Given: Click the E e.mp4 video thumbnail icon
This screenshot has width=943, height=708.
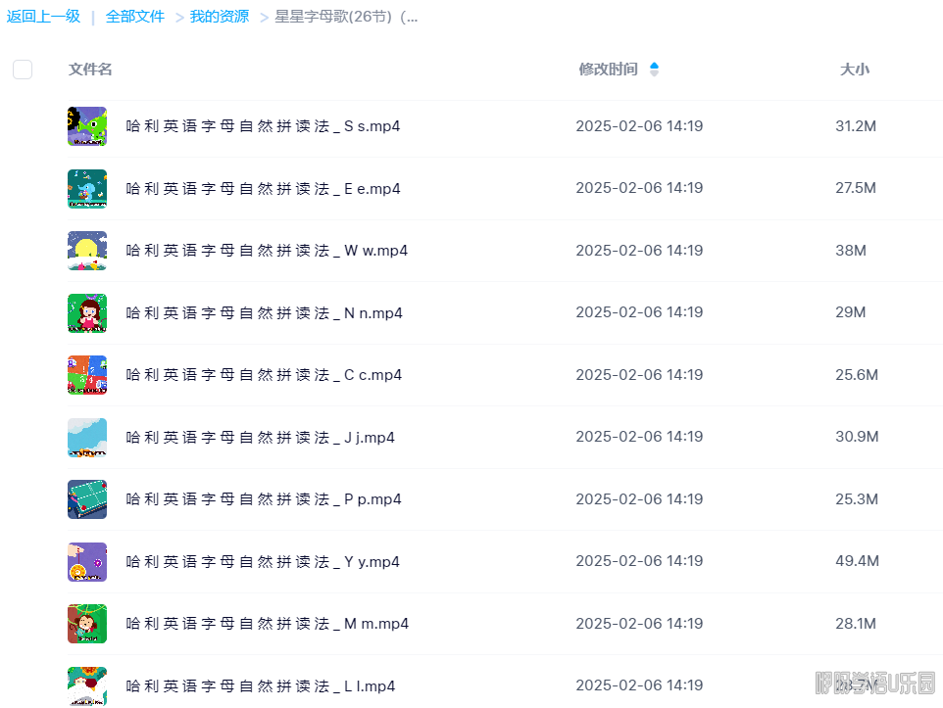Looking at the screenshot, I should [87, 189].
